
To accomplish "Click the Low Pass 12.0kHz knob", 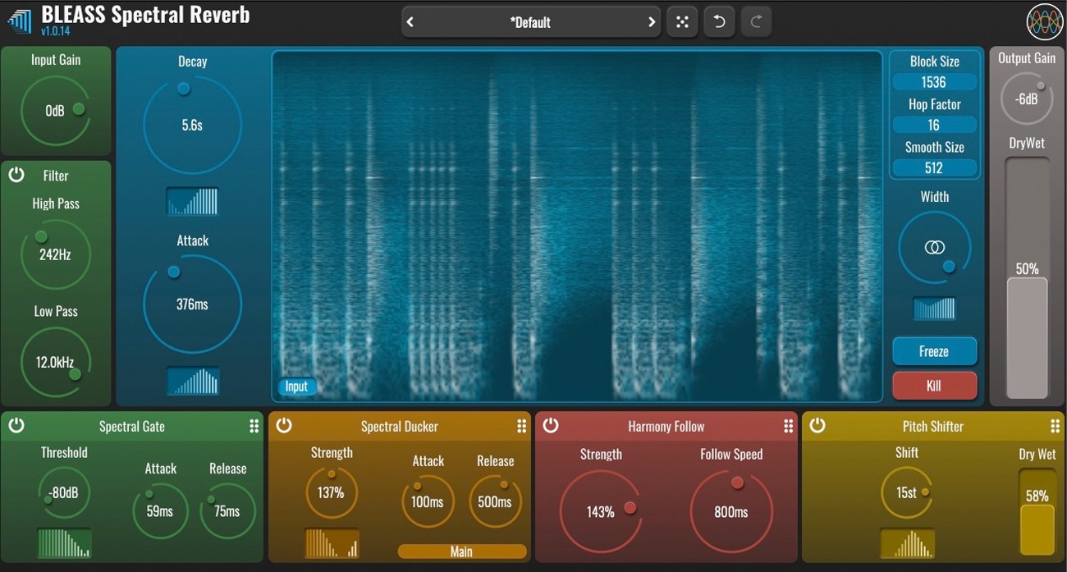I will coord(55,362).
